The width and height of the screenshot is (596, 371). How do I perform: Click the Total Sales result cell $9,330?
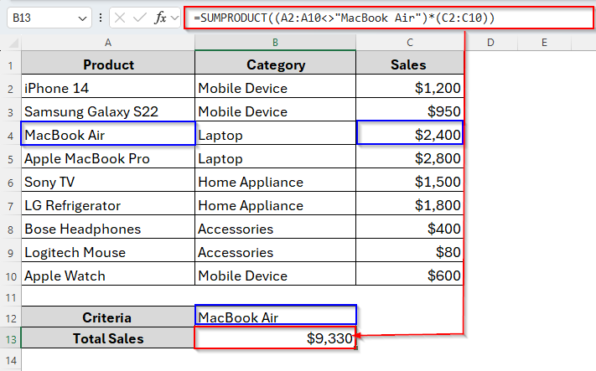(275, 339)
